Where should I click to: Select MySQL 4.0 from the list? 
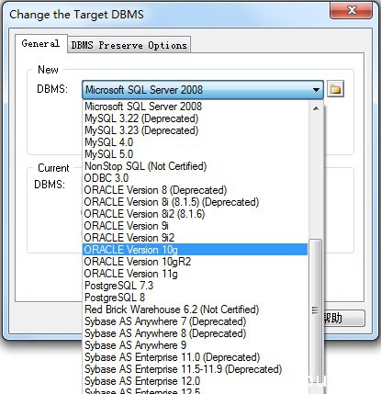click(196, 142)
